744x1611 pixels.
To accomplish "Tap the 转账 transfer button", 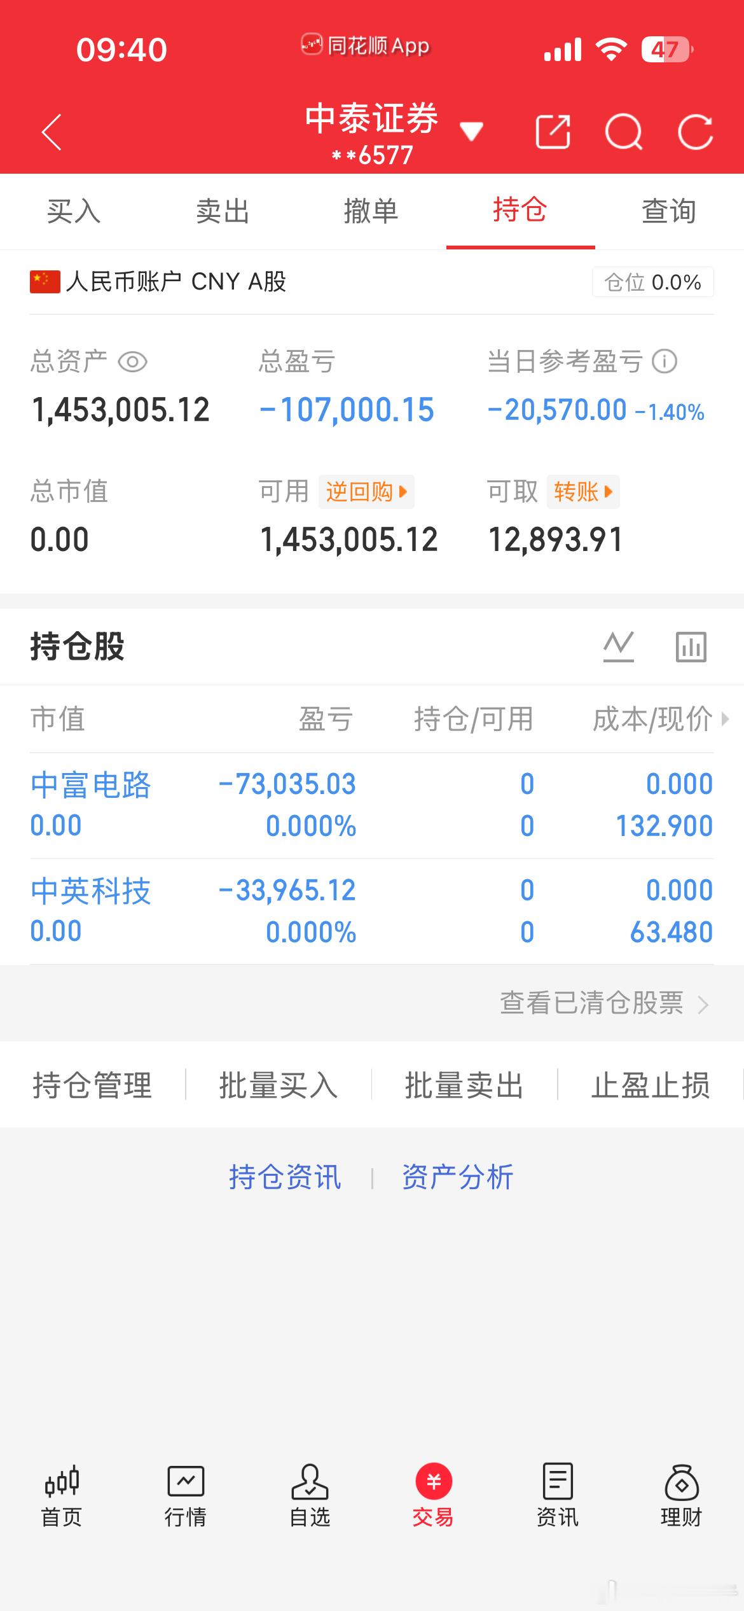I will coord(583,492).
